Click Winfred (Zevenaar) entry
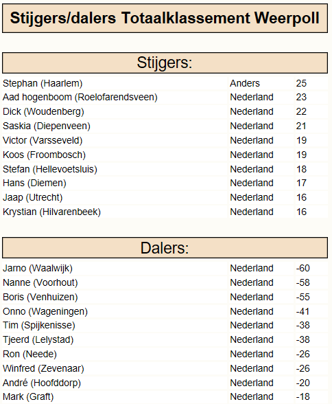The image size is (332, 404). pos(43,369)
